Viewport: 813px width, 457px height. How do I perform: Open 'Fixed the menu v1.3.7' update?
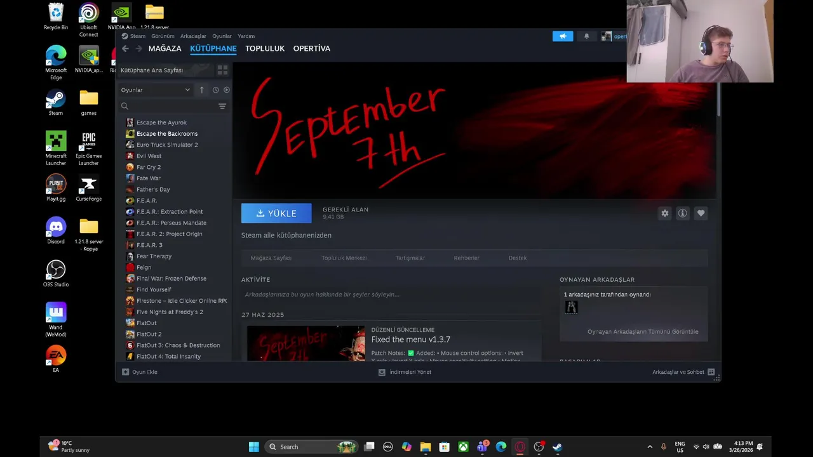tap(410, 340)
